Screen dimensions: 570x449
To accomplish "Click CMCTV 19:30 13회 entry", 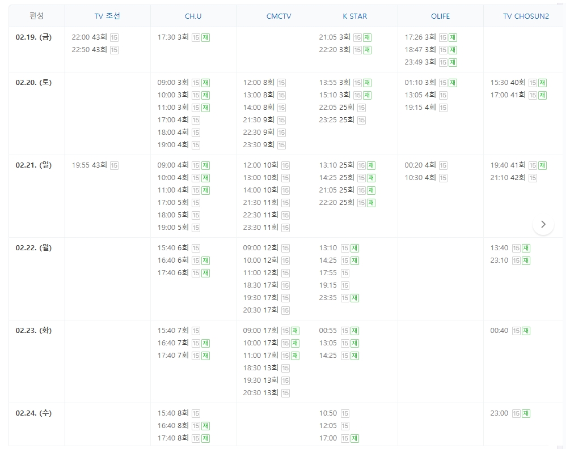I will (261, 380).
